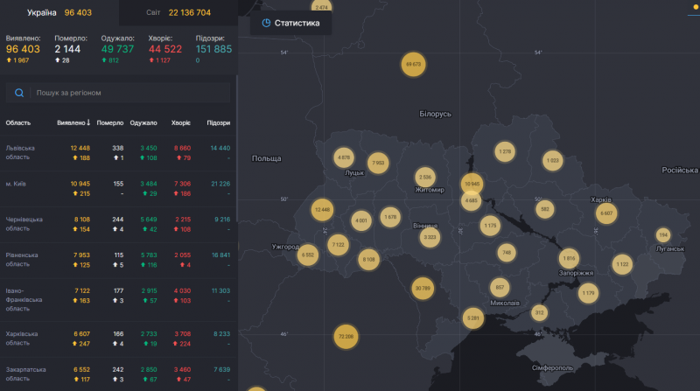700x391 pixels.
Task: Open the Статистика button
Action: tap(290, 23)
